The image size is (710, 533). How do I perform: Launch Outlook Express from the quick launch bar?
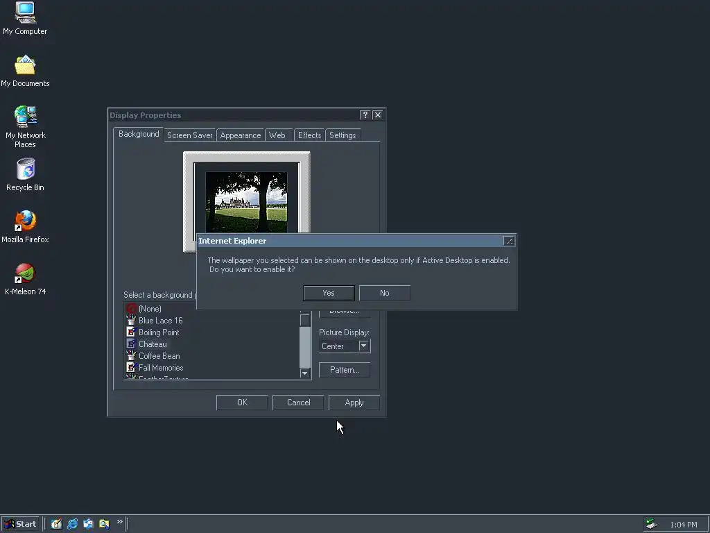click(88, 523)
